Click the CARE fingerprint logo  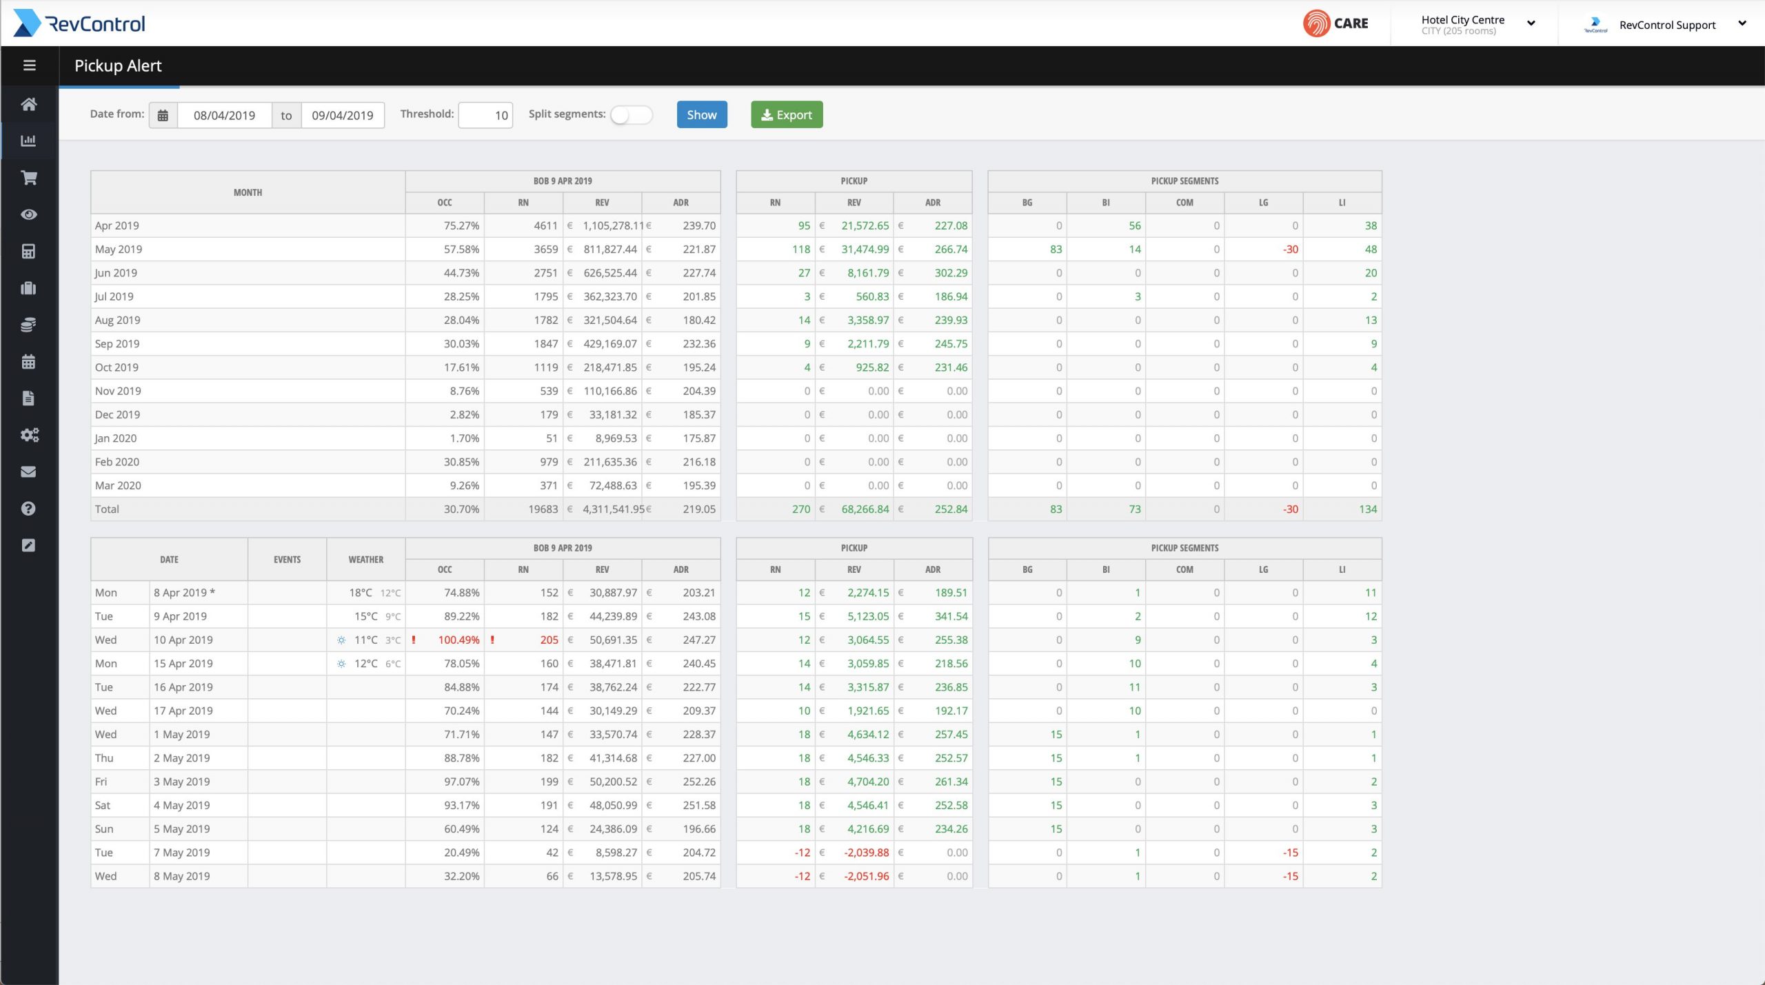[1335, 23]
